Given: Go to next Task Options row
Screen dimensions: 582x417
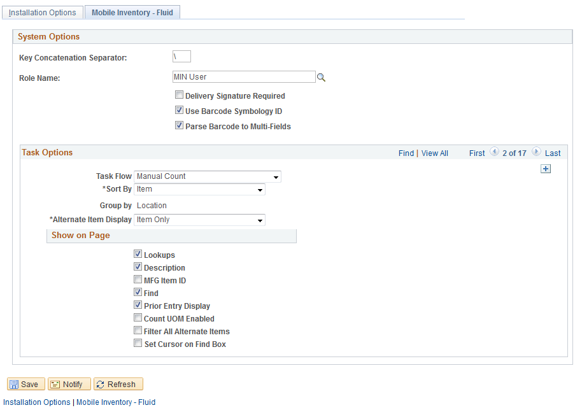Looking at the screenshot, I should point(536,152).
